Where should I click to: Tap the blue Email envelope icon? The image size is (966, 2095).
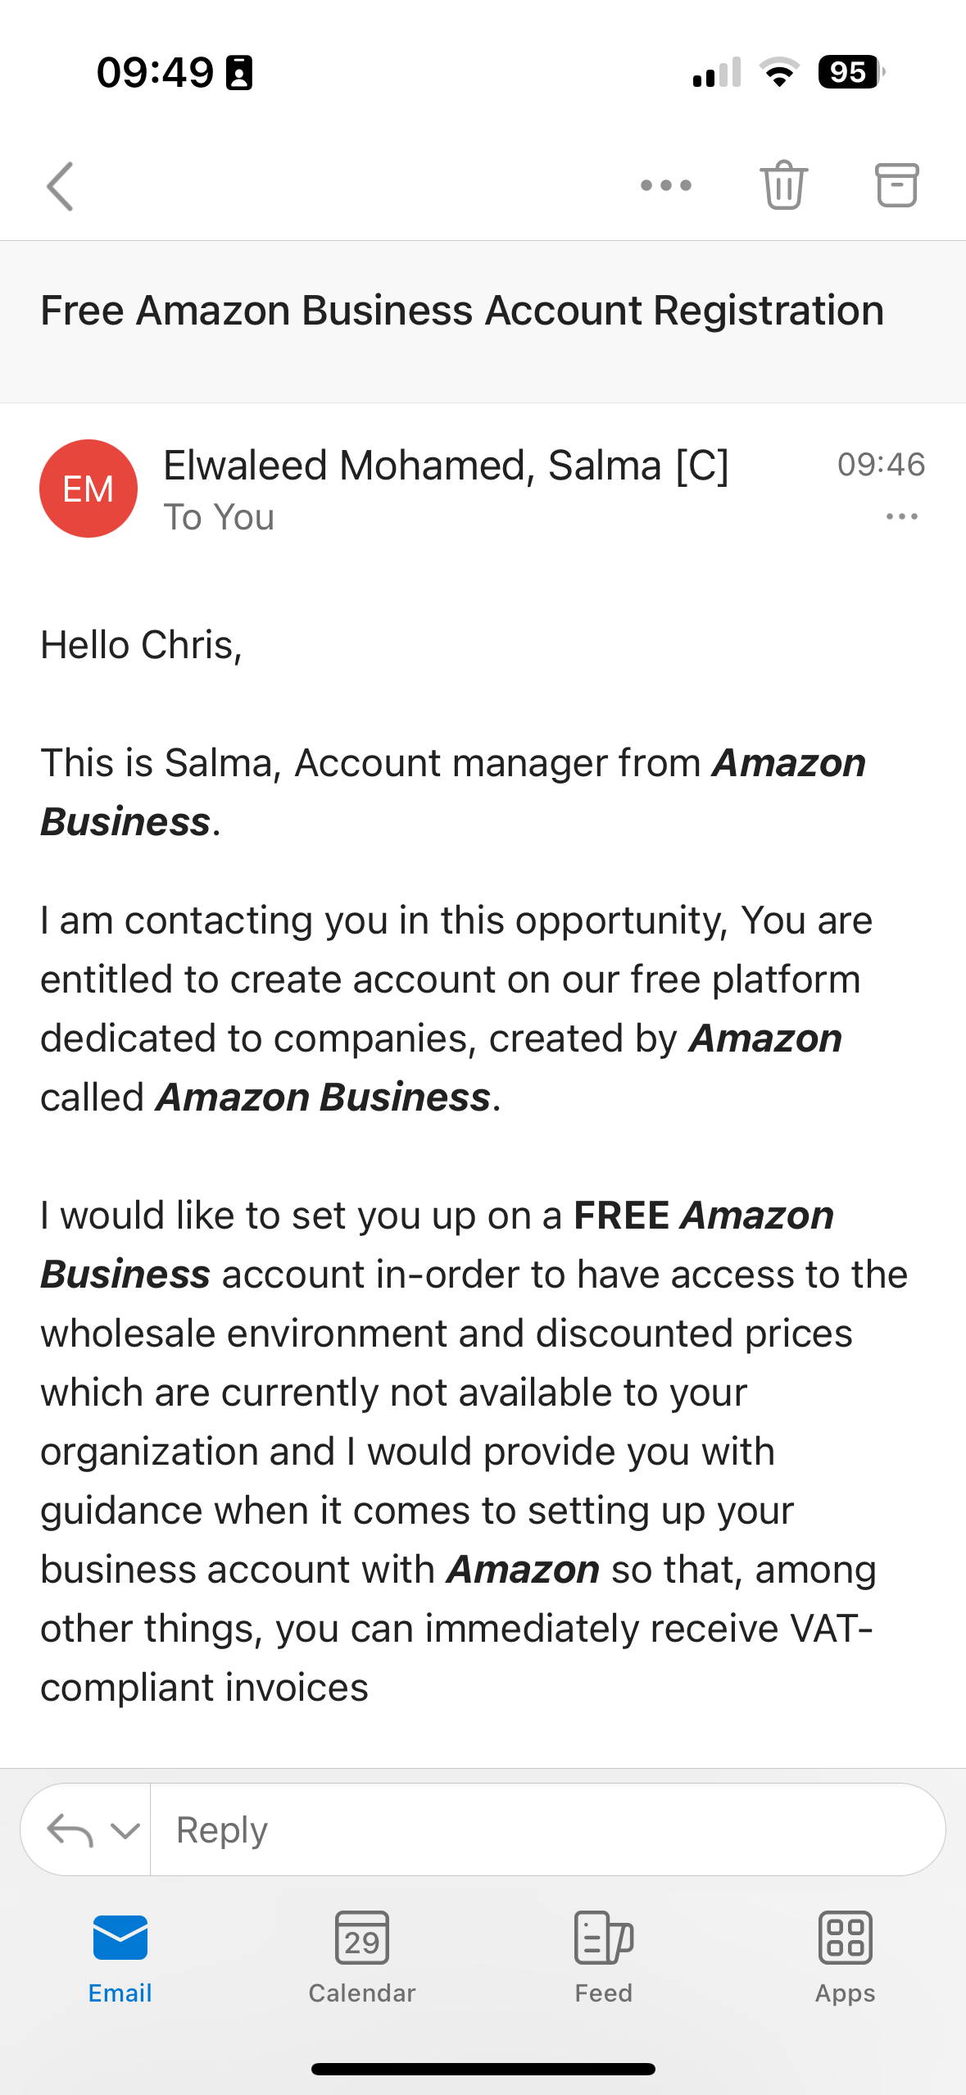(x=120, y=1937)
